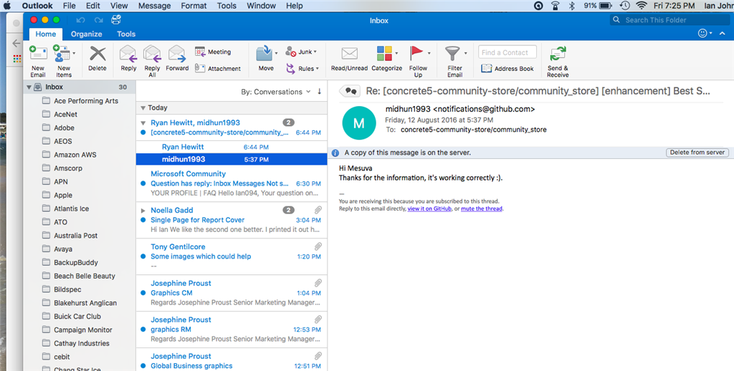Open the Format menu
Viewport: 734px width, 371px height.
pos(194,6)
